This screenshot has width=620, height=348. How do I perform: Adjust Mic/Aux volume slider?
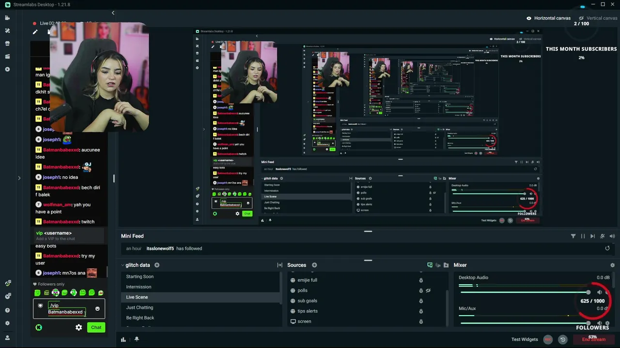[x=525, y=323]
